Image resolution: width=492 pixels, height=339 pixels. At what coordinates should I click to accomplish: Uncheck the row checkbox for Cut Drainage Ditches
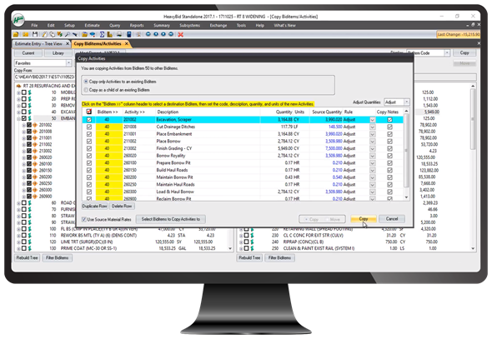click(89, 127)
